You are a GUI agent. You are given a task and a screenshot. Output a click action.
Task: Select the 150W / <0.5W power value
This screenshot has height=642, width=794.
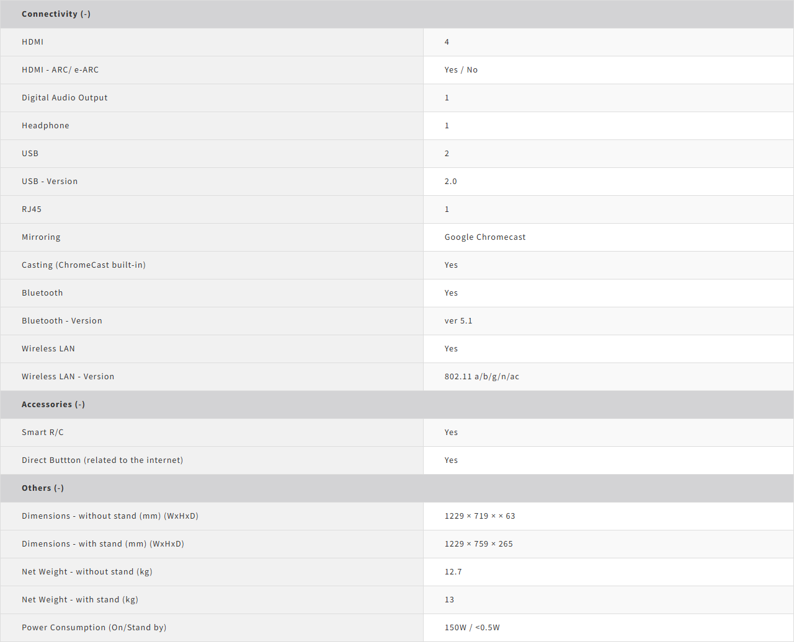pyautogui.click(x=472, y=627)
